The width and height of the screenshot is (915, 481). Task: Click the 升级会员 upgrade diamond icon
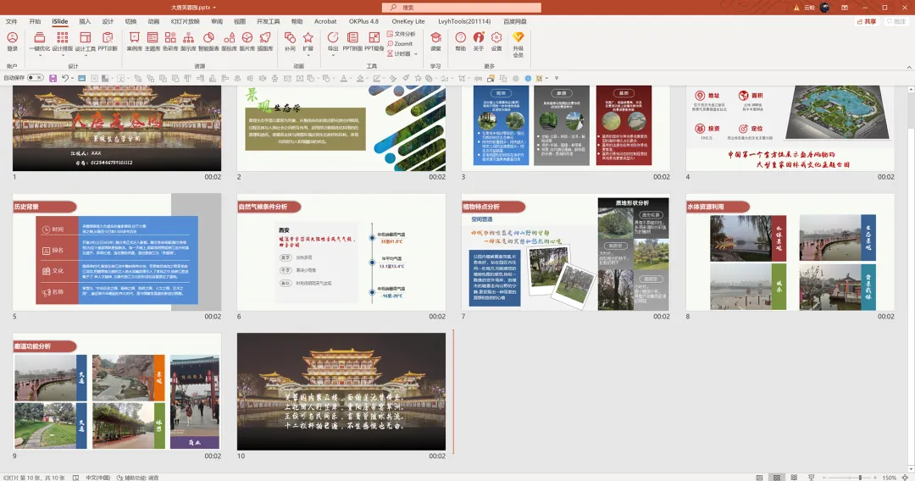(x=518, y=44)
